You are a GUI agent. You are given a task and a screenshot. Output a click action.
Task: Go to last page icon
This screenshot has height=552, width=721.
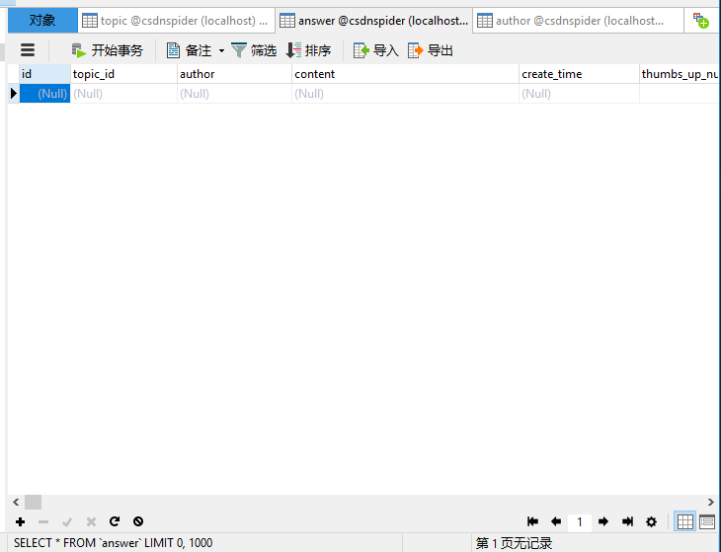(627, 521)
